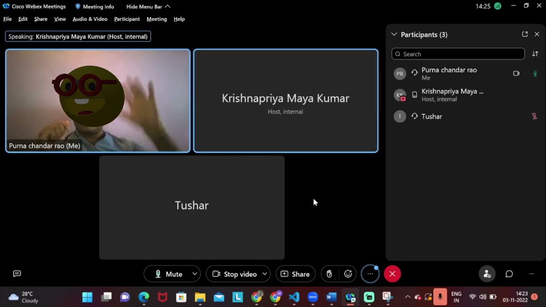Mute the microphone with Mute button
The width and height of the screenshot is (546, 307).
click(x=168, y=274)
